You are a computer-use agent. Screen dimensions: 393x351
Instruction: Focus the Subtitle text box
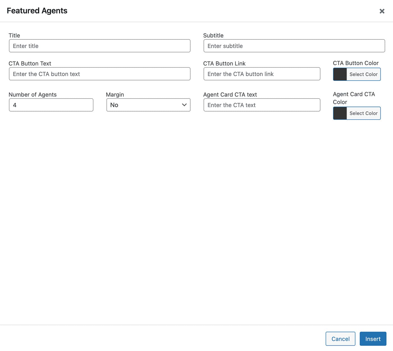[x=294, y=46]
